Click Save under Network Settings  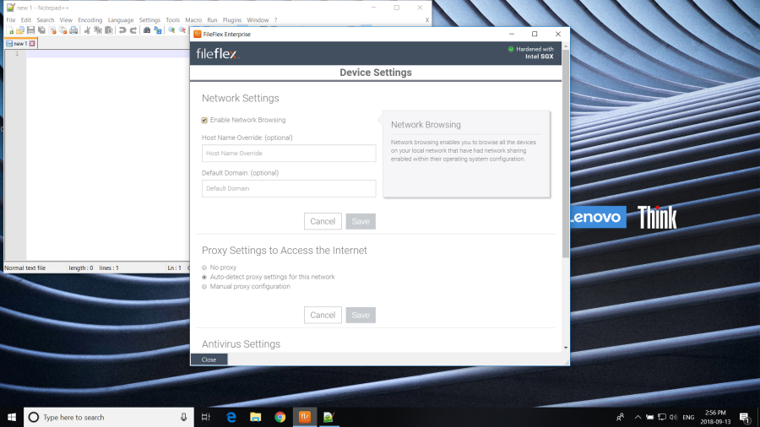pyautogui.click(x=361, y=221)
